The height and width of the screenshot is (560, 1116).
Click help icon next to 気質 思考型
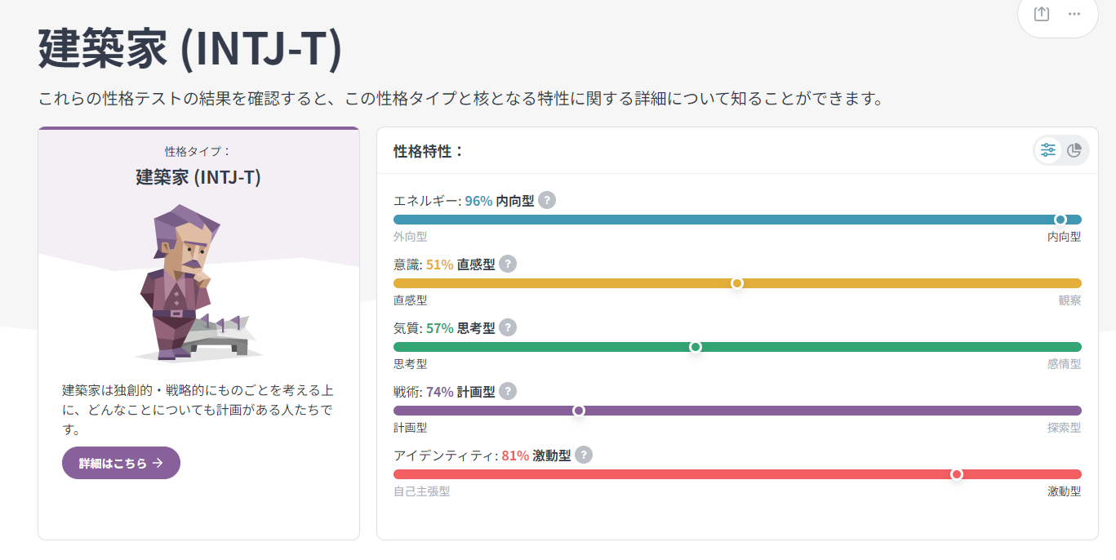point(508,327)
